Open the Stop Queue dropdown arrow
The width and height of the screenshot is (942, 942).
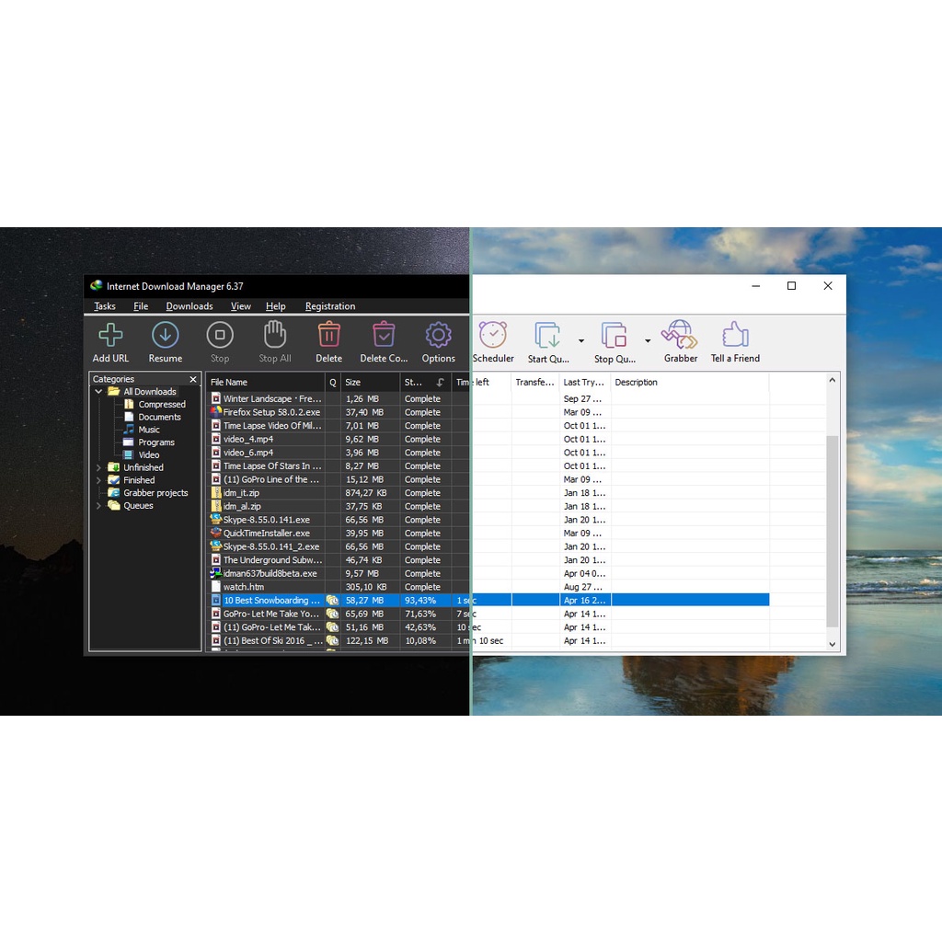pos(648,340)
